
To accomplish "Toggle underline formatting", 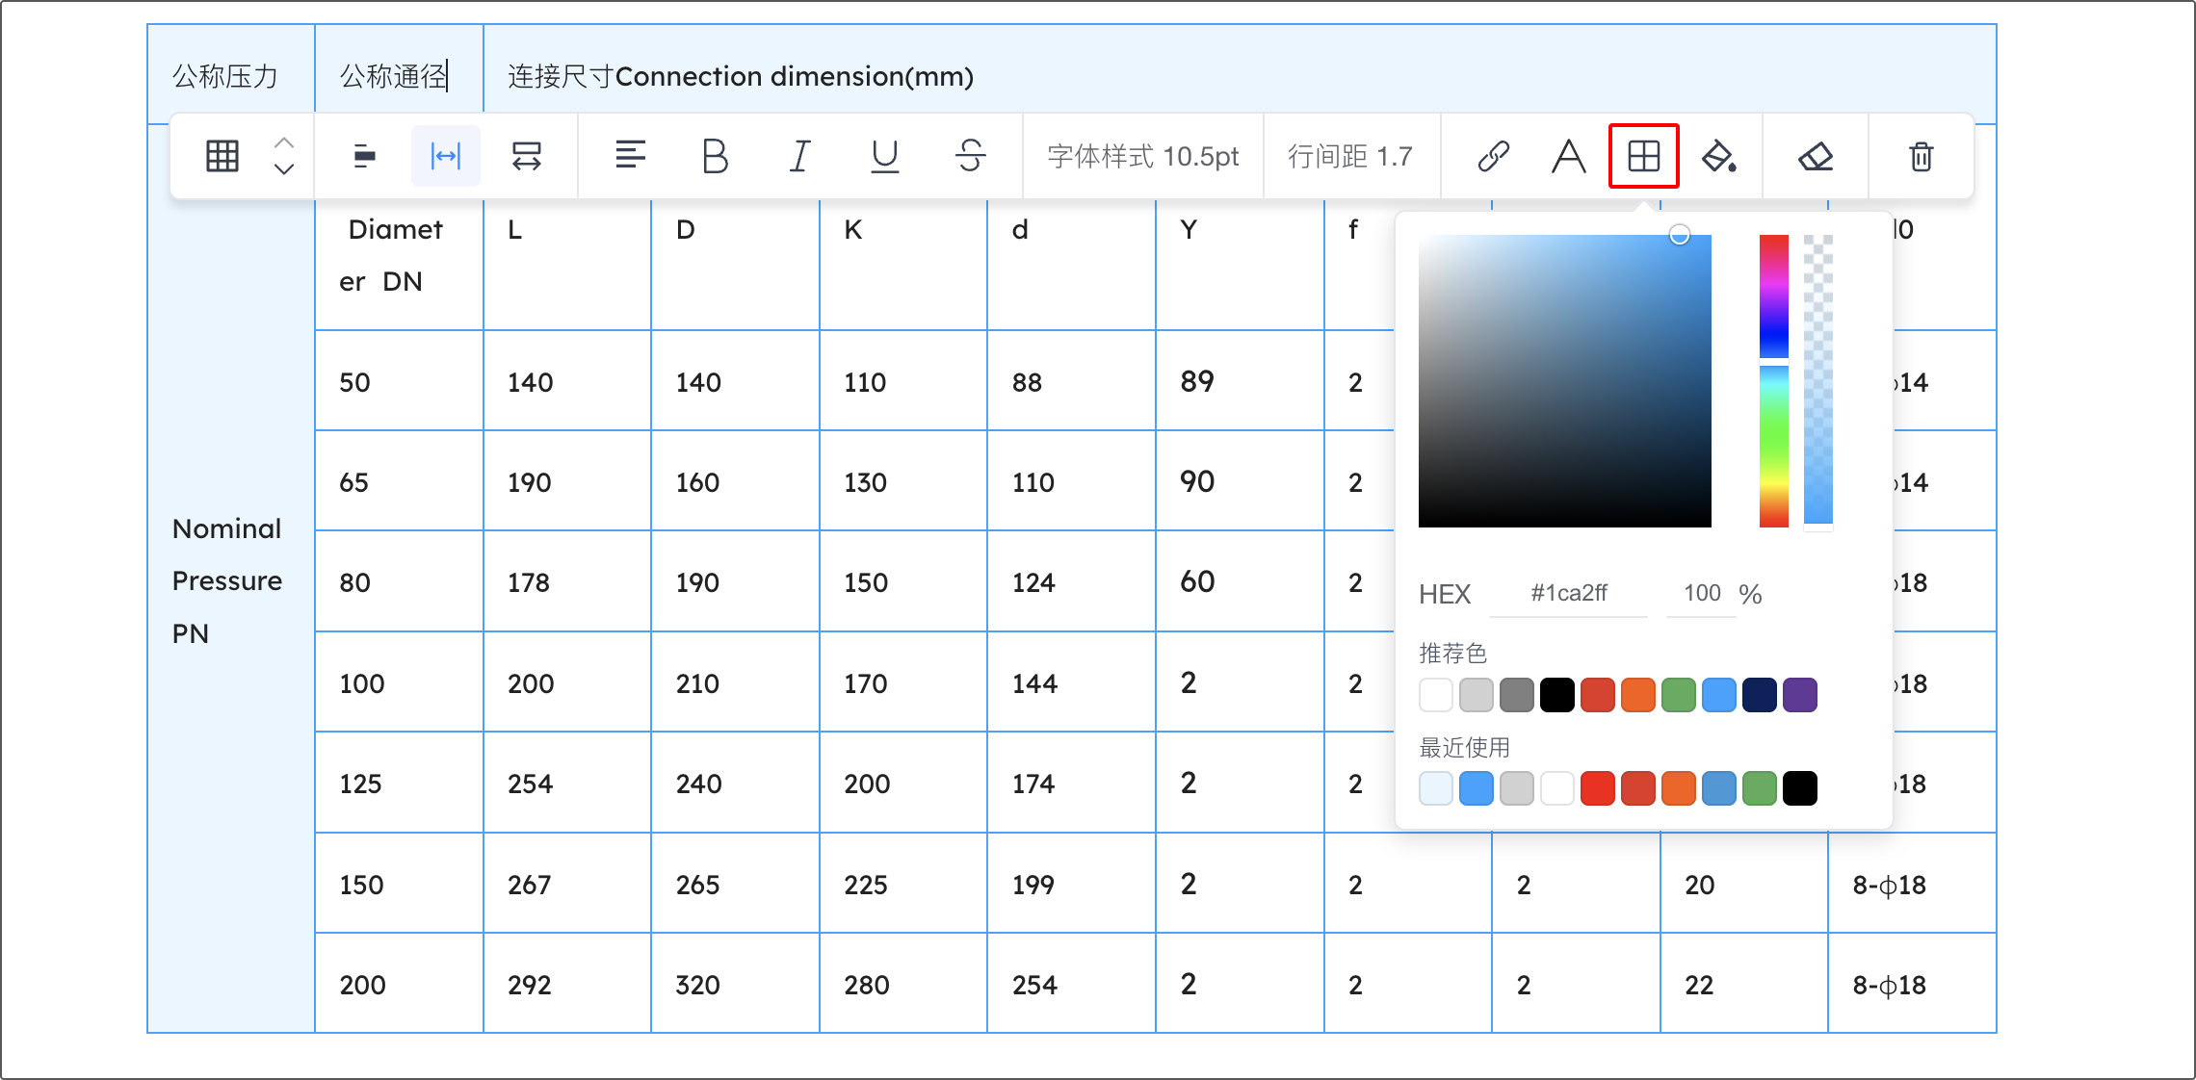I will pyautogui.click(x=884, y=156).
